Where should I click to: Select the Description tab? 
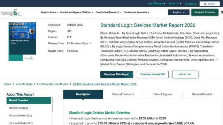tap(83, 94)
